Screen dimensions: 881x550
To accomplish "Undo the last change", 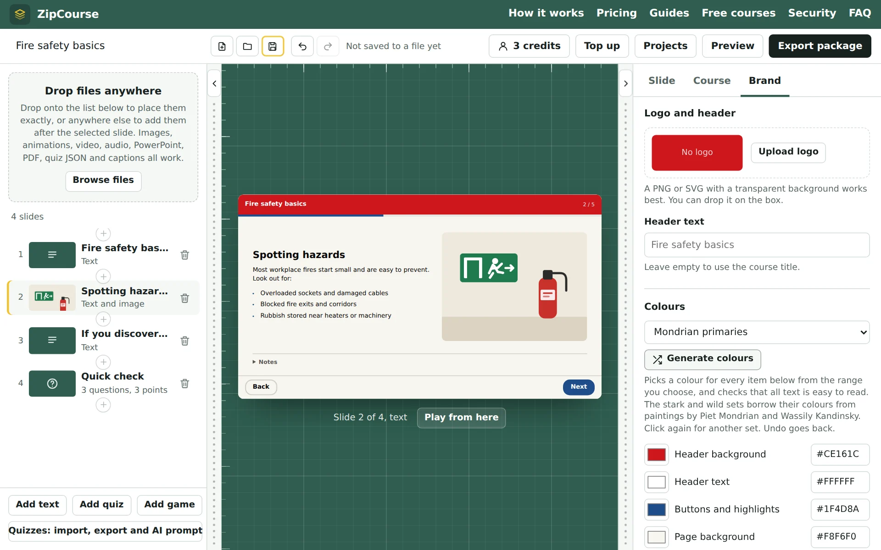I will 302,46.
